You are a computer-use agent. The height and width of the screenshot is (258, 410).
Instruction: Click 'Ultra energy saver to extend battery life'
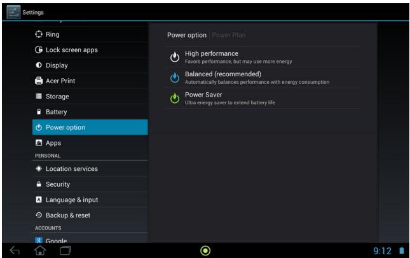coord(230,103)
